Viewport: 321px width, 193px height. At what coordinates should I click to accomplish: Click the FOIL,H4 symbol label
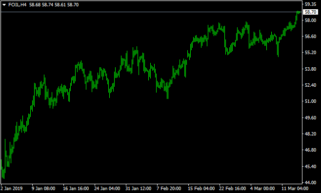coord(18,5)
